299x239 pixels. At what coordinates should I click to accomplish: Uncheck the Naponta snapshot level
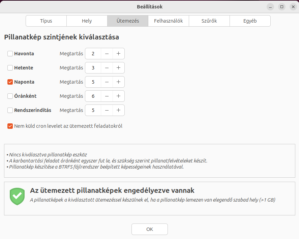10,82
